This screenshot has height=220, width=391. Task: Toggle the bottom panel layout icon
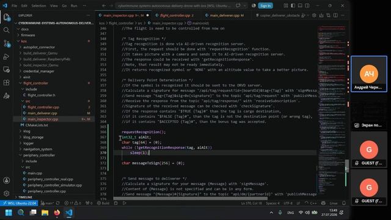pyautogui.click(x=300, y=5)
